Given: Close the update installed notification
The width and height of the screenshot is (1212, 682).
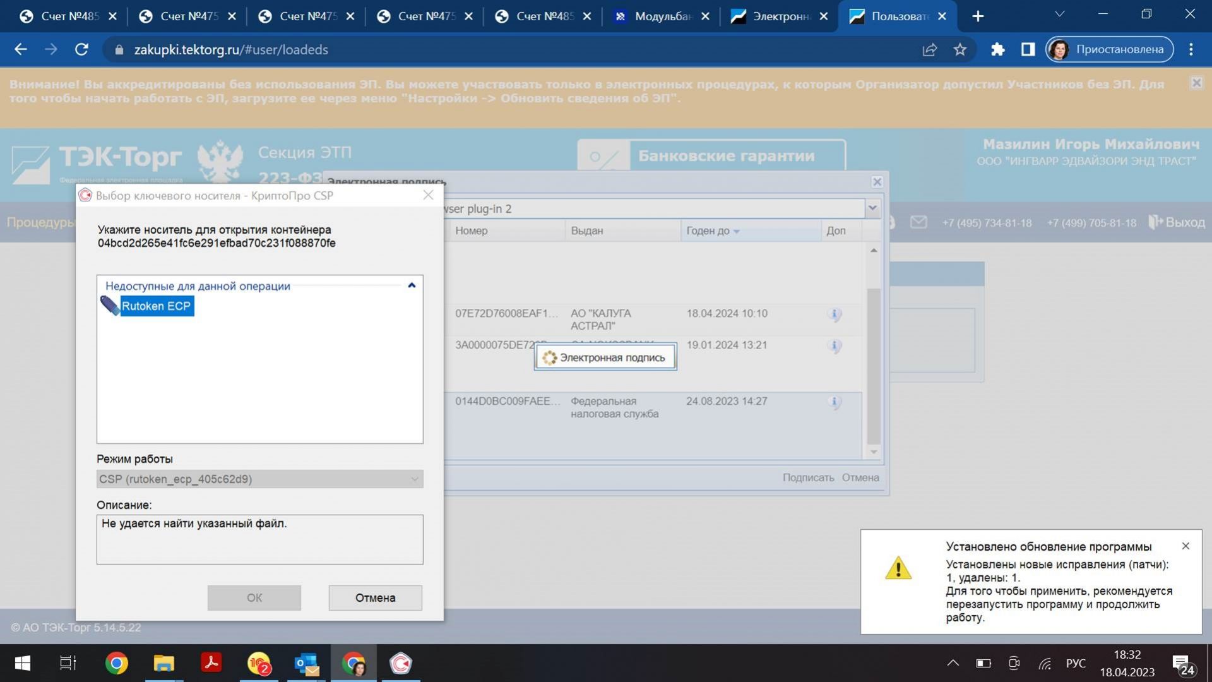Looking at the screenshot, I should [1185, 546].
